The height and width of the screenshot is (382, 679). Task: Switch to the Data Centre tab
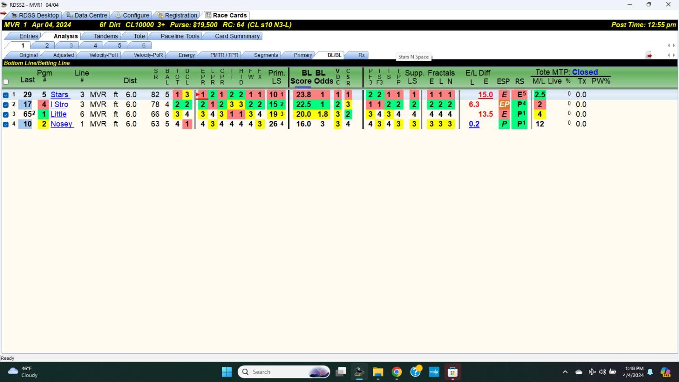click(87, 15)
